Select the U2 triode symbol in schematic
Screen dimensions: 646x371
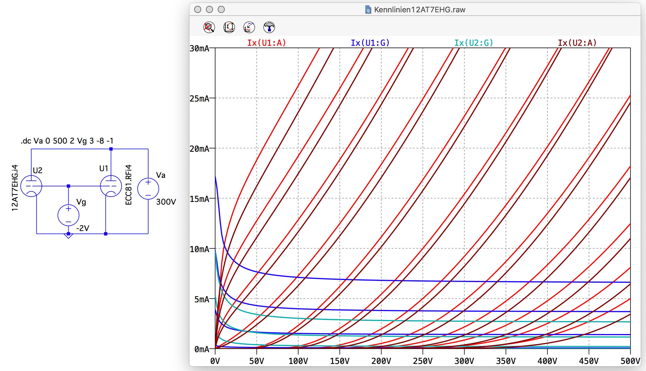point(31,186)
